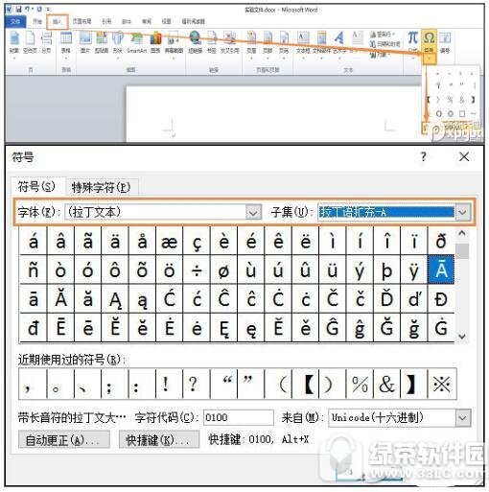Image resolution: width=489 pixels, height=492 pixels.
Task: Select the ø symbol in the grid
Action: pos(223,270)
